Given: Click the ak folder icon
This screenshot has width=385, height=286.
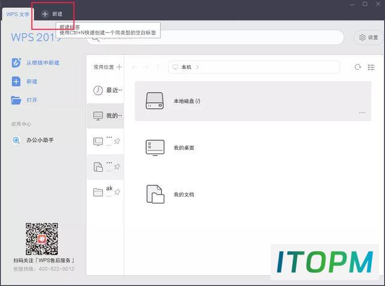Looking at the screenshot, I should (x=98, y=192).
